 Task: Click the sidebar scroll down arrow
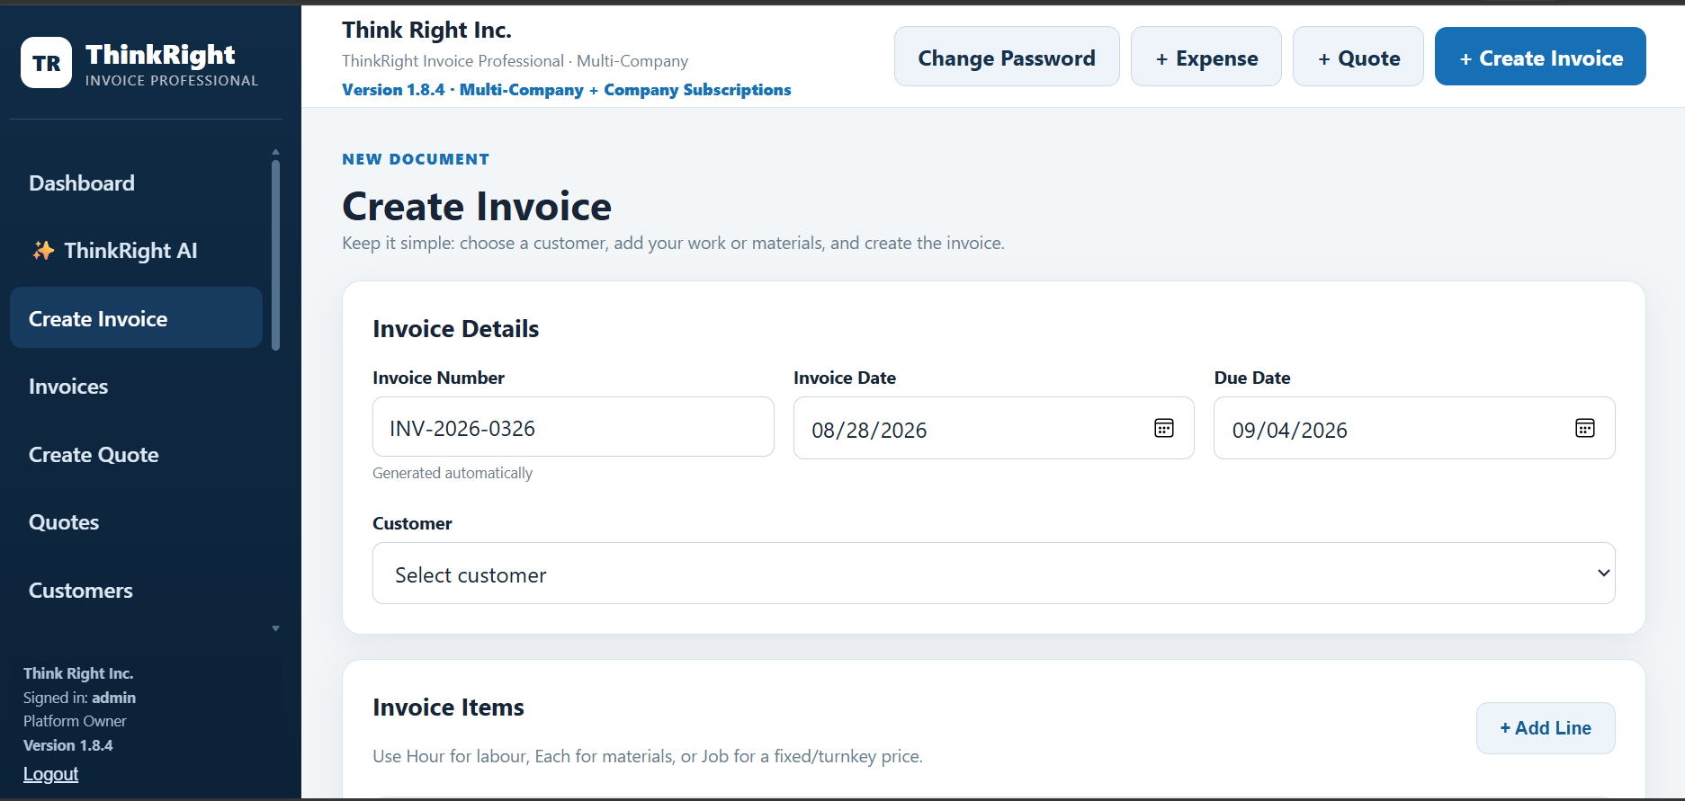pos(275,628)
